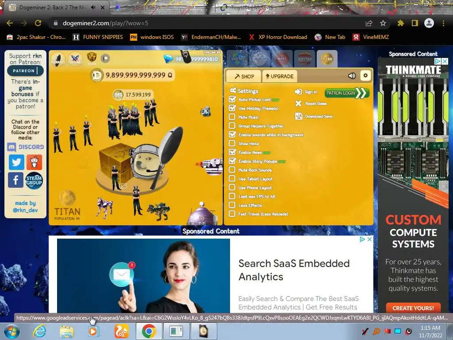453x340 pixels.
Task: Check Mute Rock Sounds
Action: coord(232,170)
